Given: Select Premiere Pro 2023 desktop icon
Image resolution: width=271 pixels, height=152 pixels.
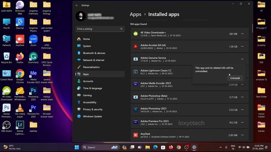Looking at the screenshot, I should 33,111.
